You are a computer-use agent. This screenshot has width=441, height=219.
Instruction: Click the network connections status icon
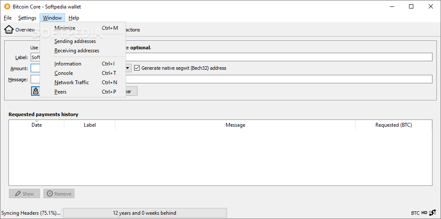point(432,213)
